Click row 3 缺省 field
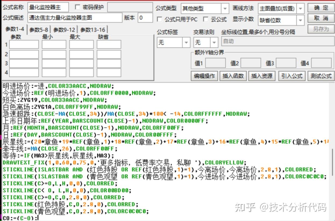Viewport: 335px width, 221px height. coord(109,64)
